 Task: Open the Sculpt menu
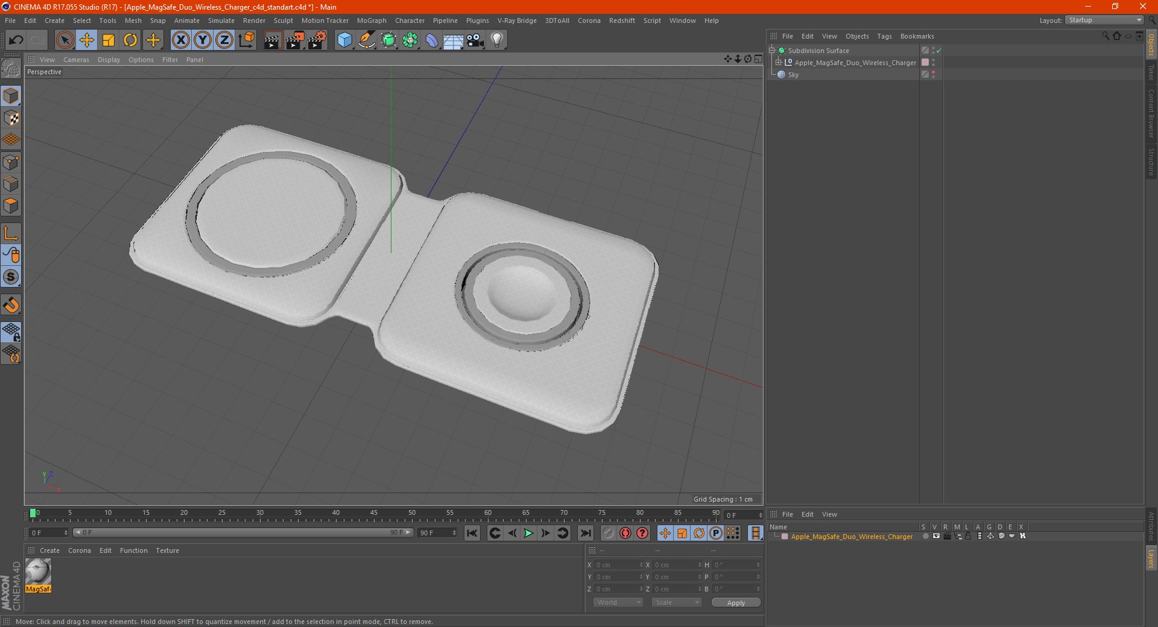tap(283, 20)
